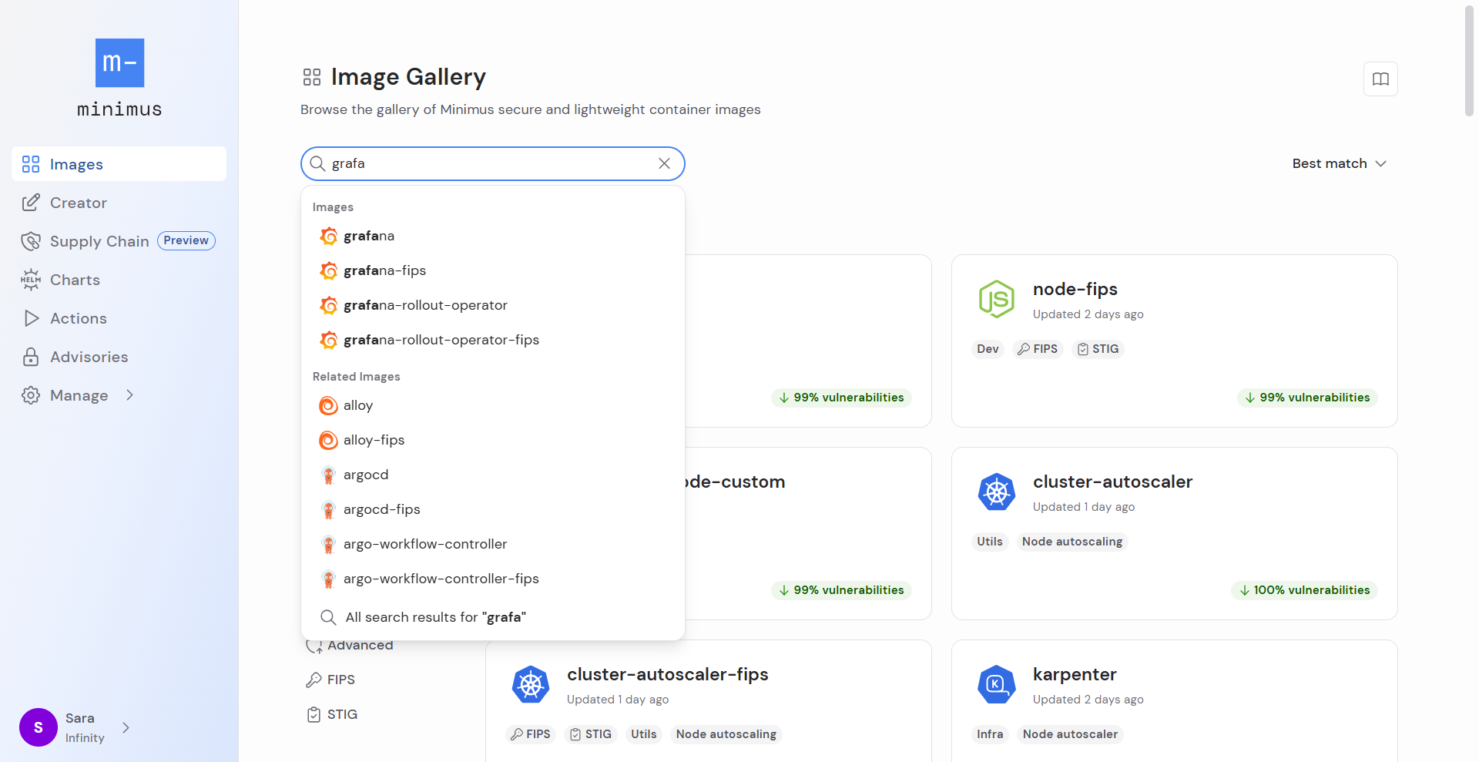This screenshot has height=762, width=1479.
Task: Select the STIG filter option
Action: [x=332, y=714]
